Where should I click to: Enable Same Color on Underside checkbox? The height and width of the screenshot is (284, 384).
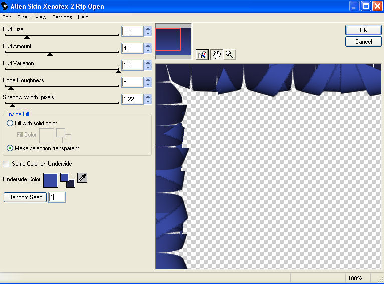[x=6, y=164]
